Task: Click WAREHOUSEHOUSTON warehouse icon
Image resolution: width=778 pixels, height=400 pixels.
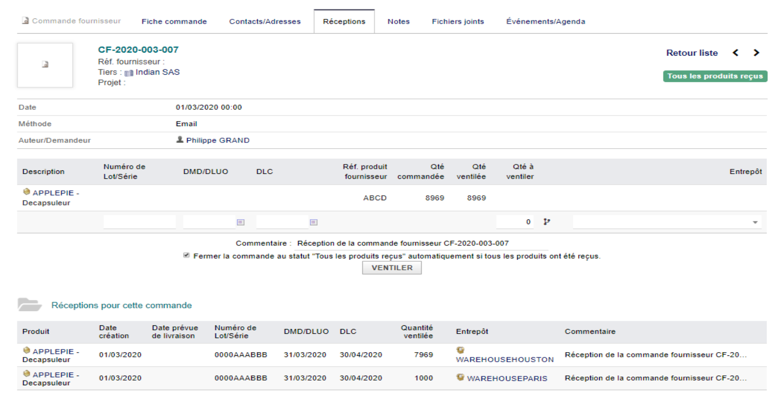Action: pos(460,350)
